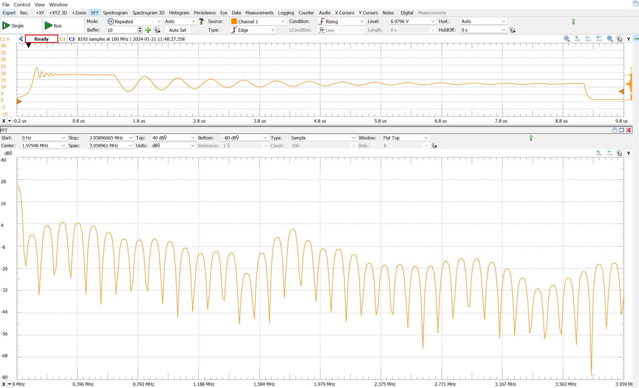Click green left arrow at scope plot's right edge
The image size is (639, 388).
click(x=636, y=39)
